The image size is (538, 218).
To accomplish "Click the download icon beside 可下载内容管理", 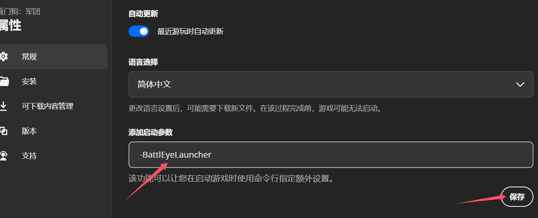I will click(3, 106).
